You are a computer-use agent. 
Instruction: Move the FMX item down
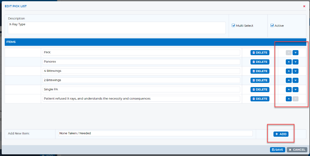pos(295,53)
